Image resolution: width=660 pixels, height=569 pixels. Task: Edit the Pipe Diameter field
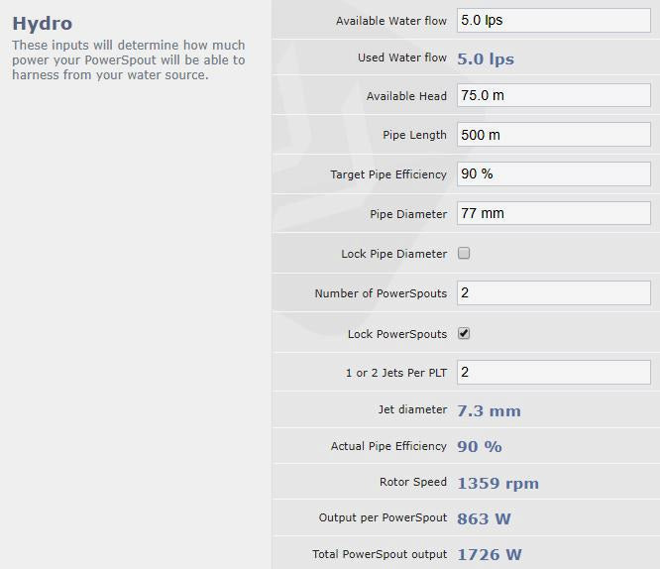tap(553, 213)
